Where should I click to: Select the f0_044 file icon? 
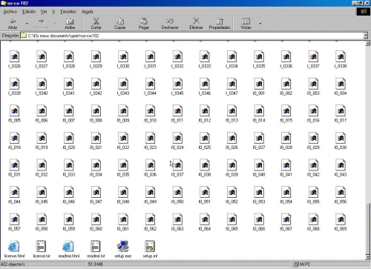[x=14, y=193]
